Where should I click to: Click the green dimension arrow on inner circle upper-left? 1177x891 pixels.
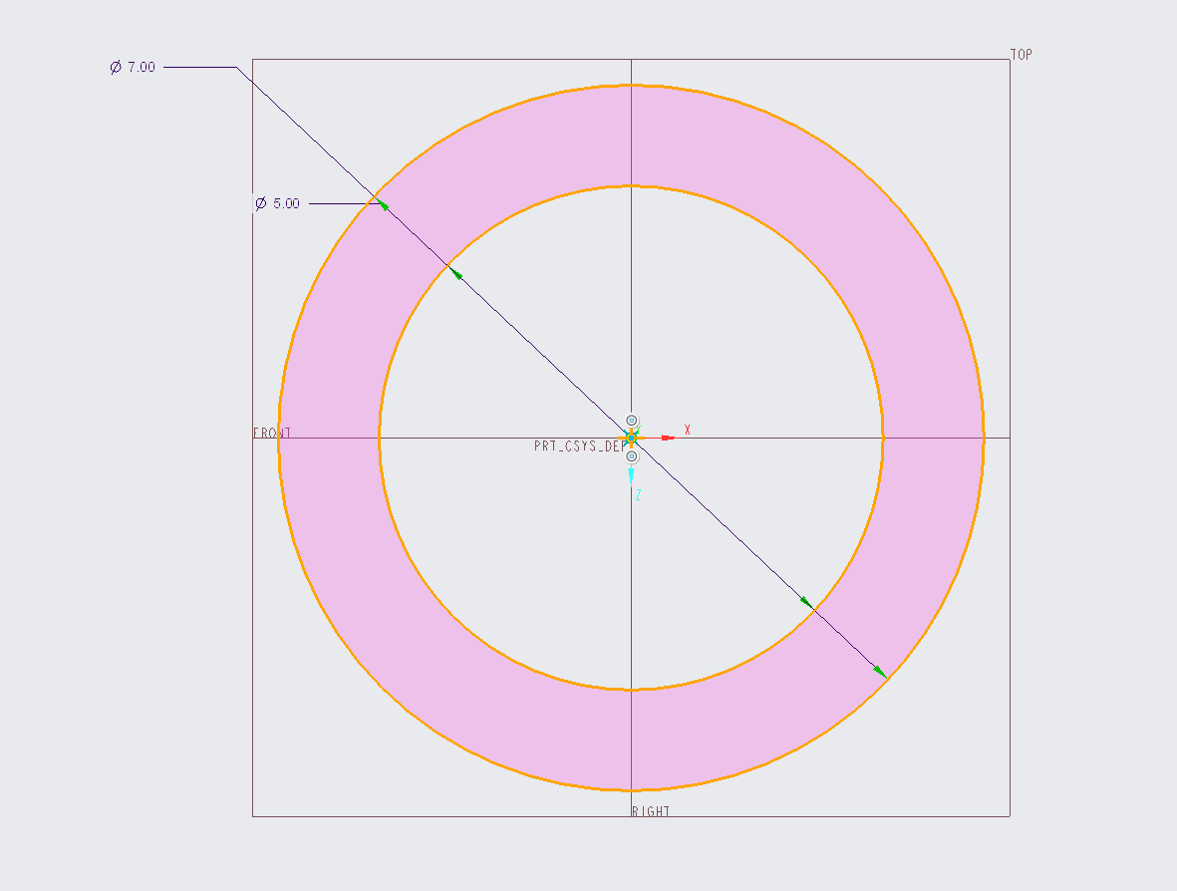point(455,273)
